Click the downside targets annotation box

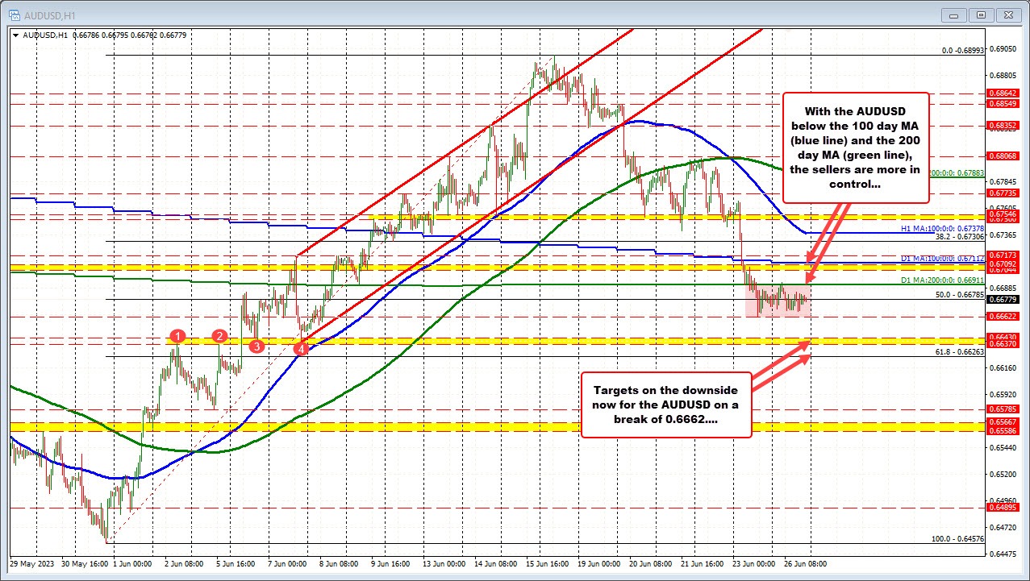(x=665, y=401)
